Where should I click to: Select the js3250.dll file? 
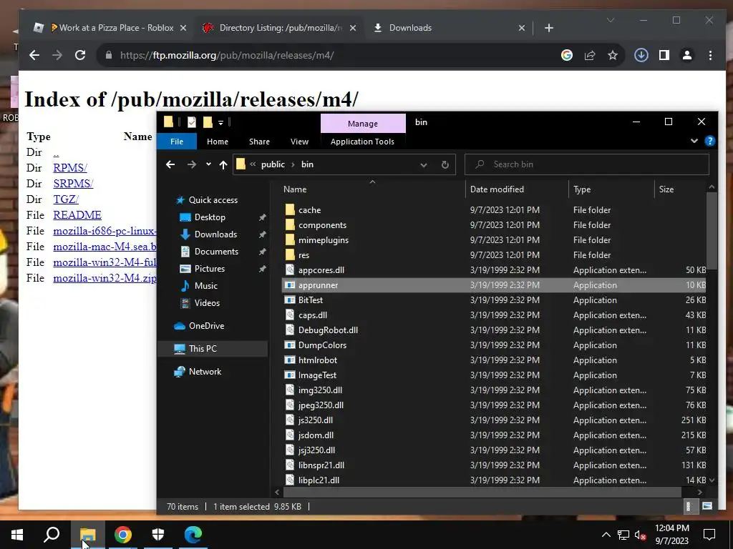pyautogui.click(x=494, y=420)
